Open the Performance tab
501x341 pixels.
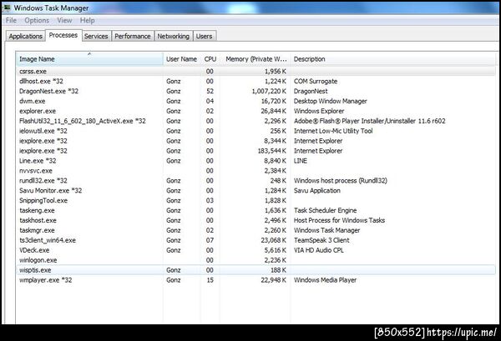[133, 36]
